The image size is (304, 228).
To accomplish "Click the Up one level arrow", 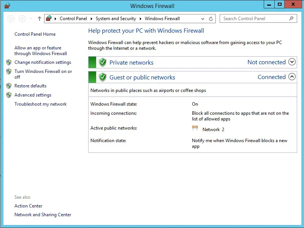I will pyautogui.click(x=40, y=19).
